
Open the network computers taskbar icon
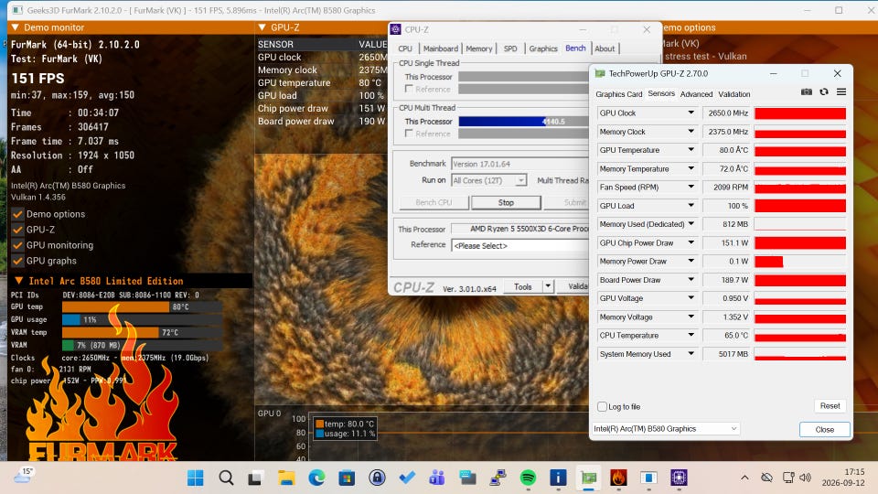click(498, 478)
